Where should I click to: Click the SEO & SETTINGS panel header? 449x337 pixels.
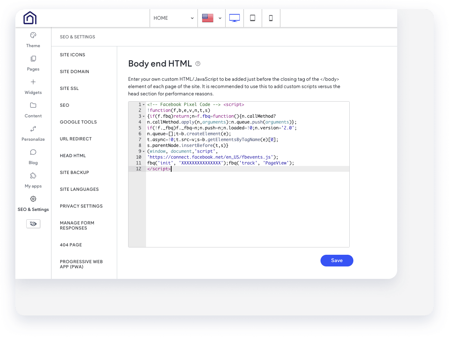coord(77,37)
